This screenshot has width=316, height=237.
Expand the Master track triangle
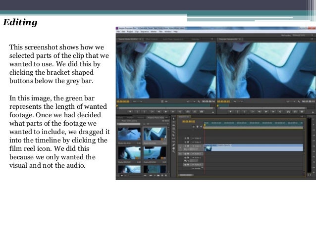[193, 169]
